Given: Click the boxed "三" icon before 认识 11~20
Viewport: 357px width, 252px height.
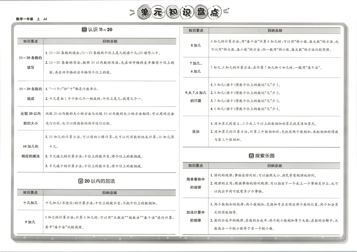Looking at the screenshot, I should pyautogui.click(x=84, y=29).
